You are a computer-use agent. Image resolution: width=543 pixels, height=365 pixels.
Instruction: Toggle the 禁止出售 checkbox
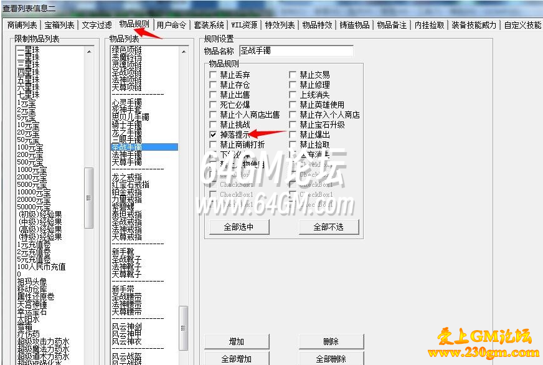coord(213,95)
